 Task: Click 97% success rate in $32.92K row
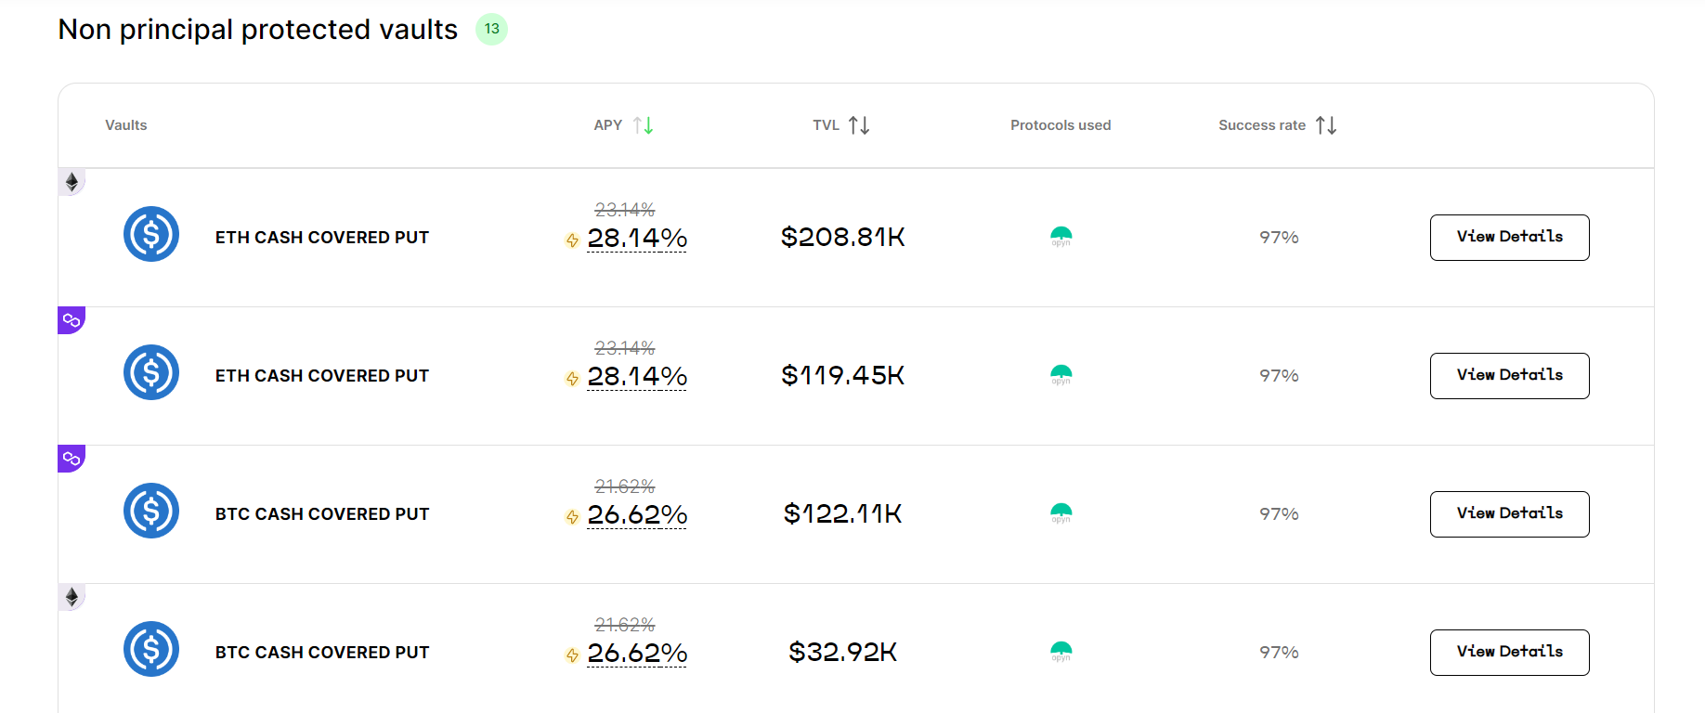tap(1279, 653)
